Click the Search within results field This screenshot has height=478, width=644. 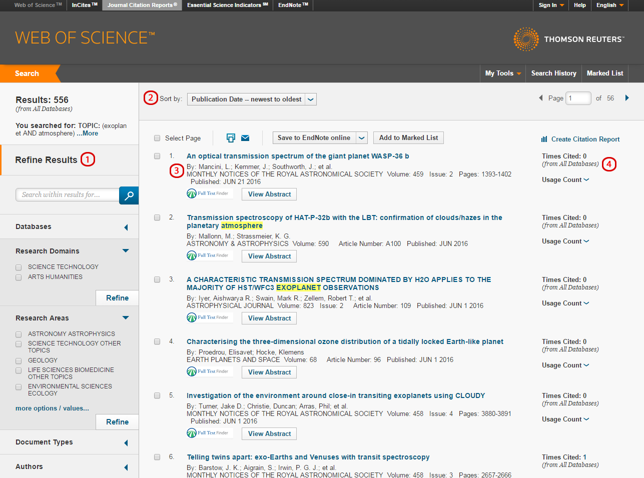(x=68, y=194)
